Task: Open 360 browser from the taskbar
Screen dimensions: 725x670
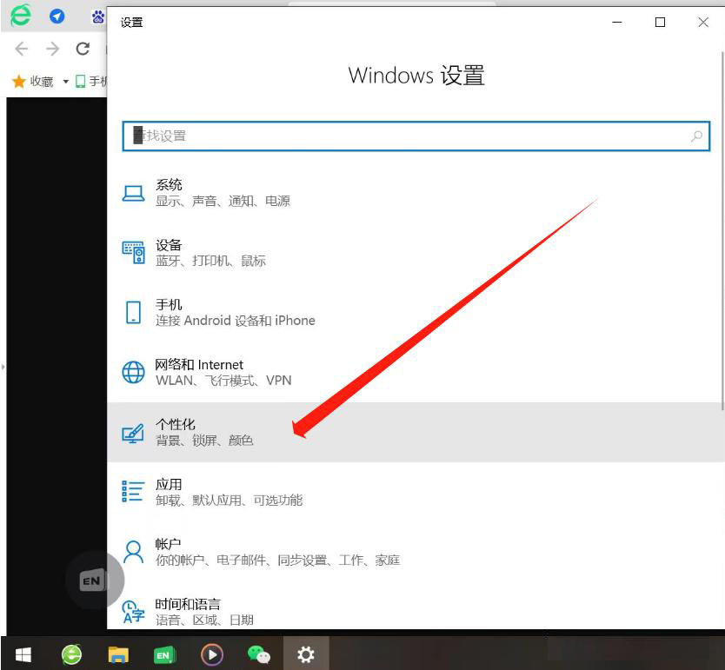Action: tap(71, 654)
